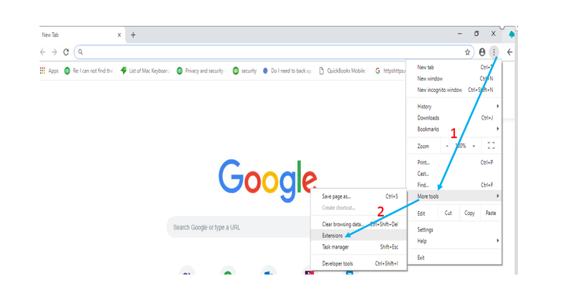Choose Cast... from the menu
Image resolution: width=562 pixels, height=303 pixels.
[454, 174]
